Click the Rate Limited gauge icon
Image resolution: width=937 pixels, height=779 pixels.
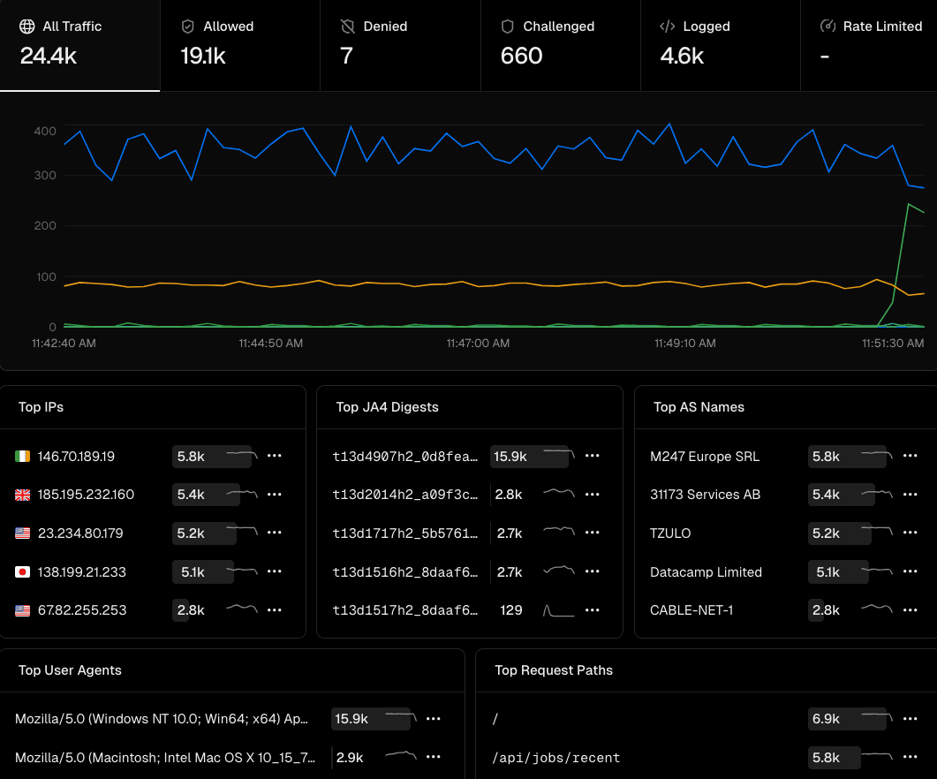tap(828, 26)
